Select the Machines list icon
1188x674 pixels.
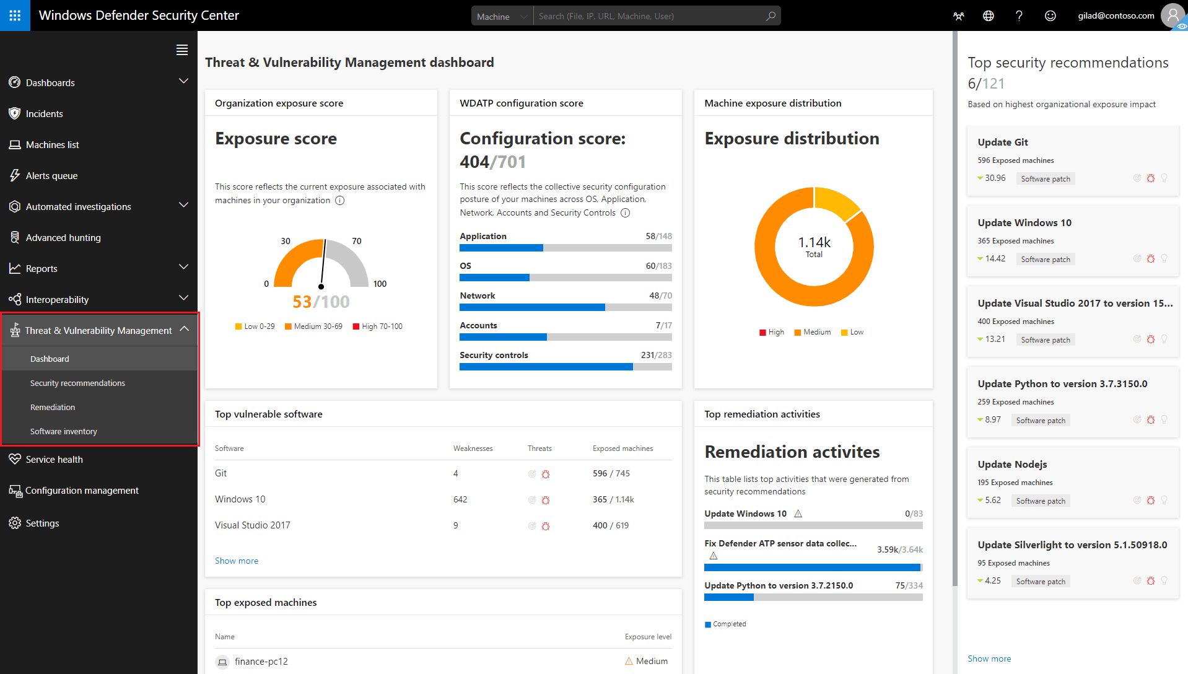click(15, 144)
